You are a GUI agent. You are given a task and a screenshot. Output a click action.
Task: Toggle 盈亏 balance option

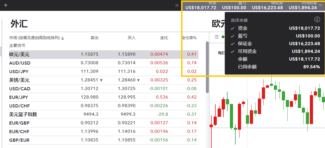tap(275, 36)
